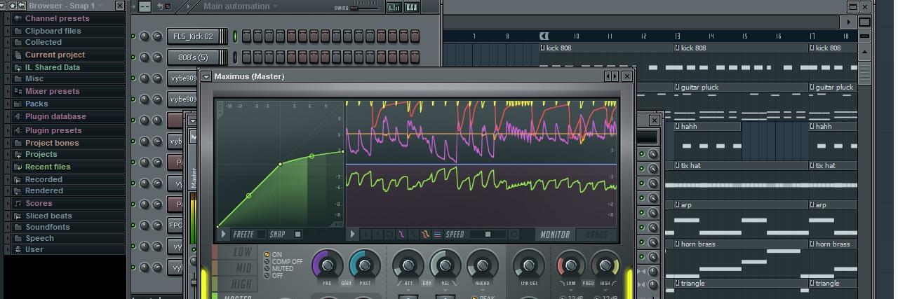Toggle the orange output curve display icon
898x299 pixels.
tap(425, 235)
